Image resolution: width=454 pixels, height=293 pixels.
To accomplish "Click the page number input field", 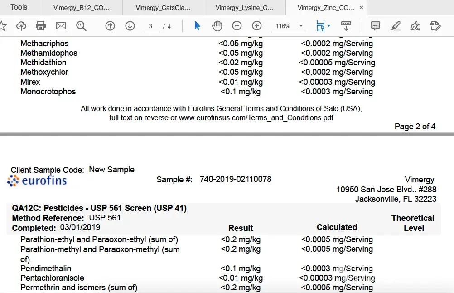I will pos(151,26).
